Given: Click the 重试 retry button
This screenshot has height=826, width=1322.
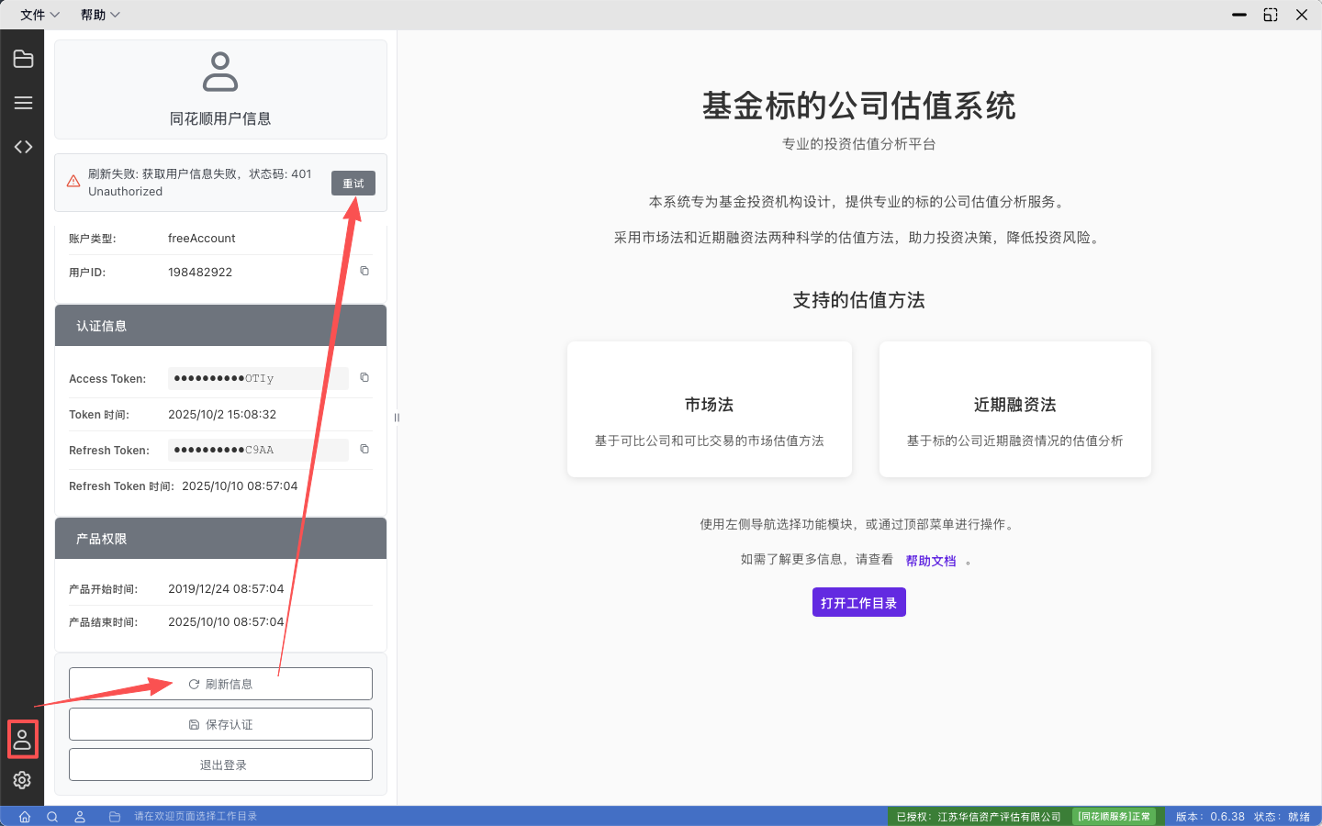Looking at the screenshot, I should [x=353, y=184].
